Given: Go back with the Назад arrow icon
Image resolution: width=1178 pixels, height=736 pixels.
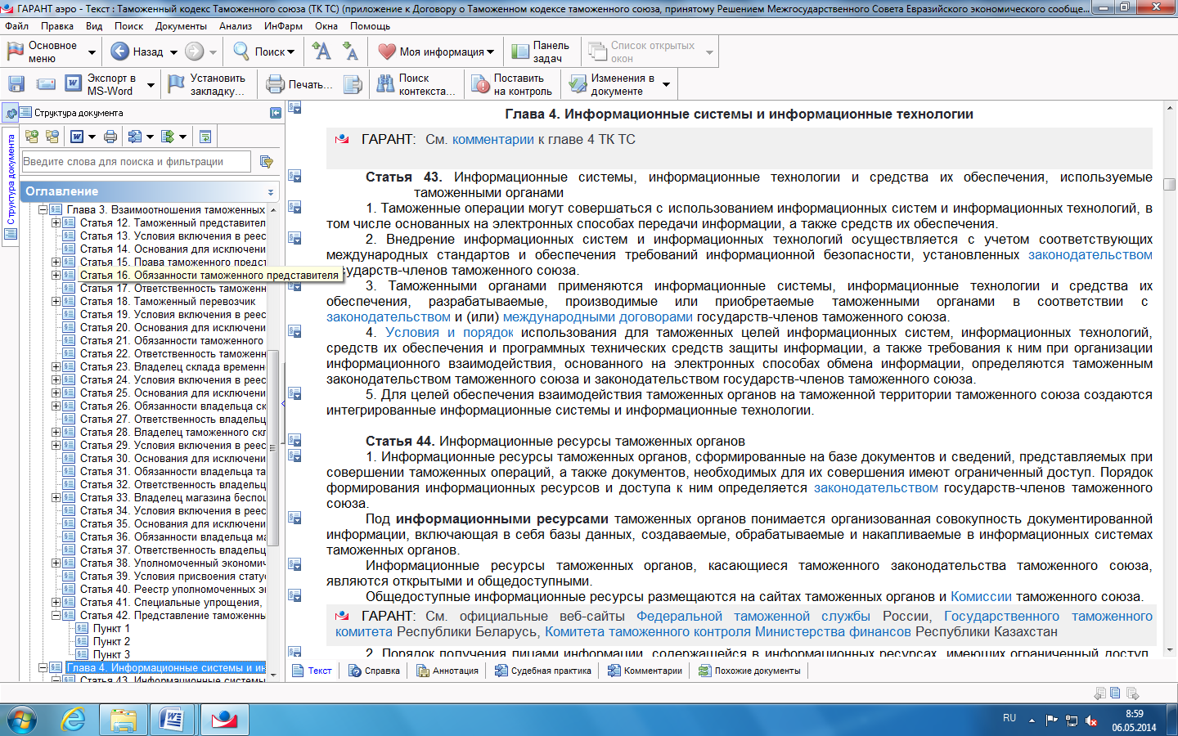Looking at the screenshot, I should (x=119, y=52).
